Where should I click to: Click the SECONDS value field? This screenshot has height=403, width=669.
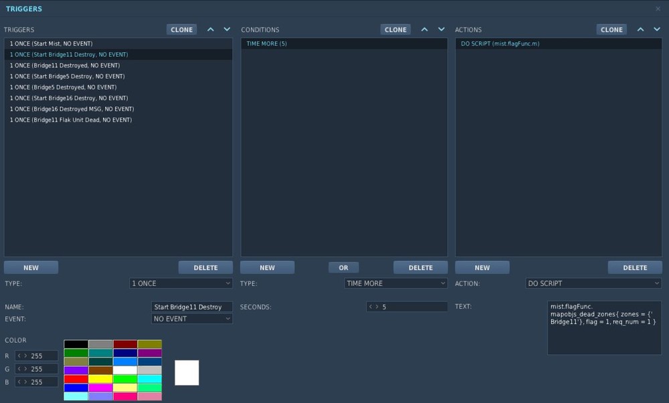(407, 307)
